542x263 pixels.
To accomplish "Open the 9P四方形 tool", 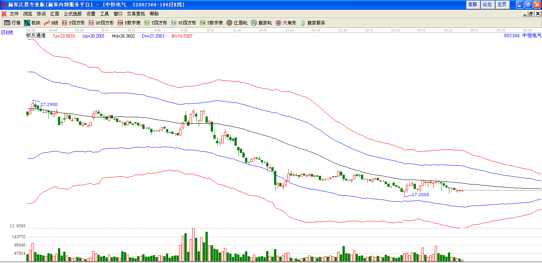I will click(101, 23).
